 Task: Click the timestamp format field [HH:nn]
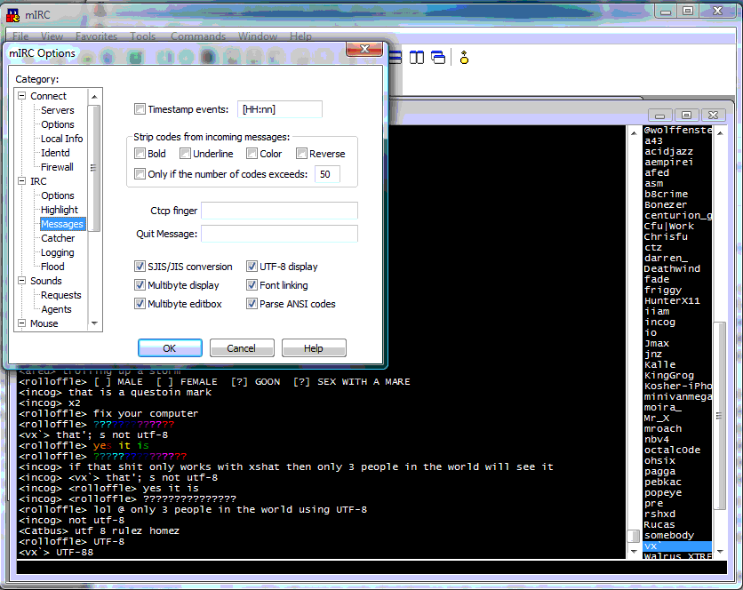[280, 109]
